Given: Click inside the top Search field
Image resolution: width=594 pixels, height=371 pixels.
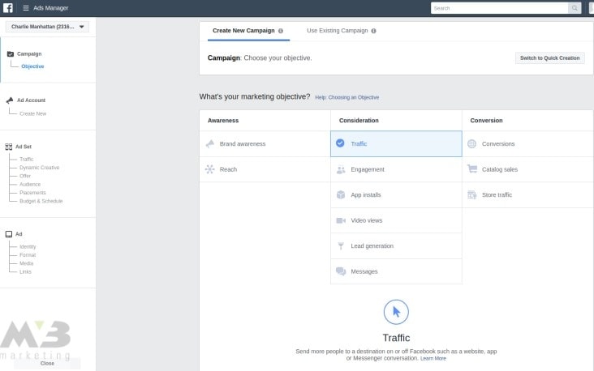Looking at the screenshot, I should (499, 8).
